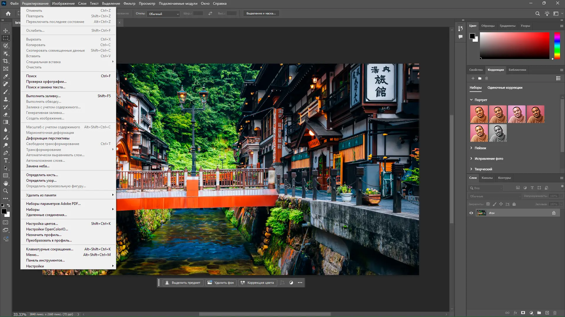Image resolution: width=565 pixels, height=317 pixels.
Task: Create new layer icon in Layers panel
Action: click(547, 313)
